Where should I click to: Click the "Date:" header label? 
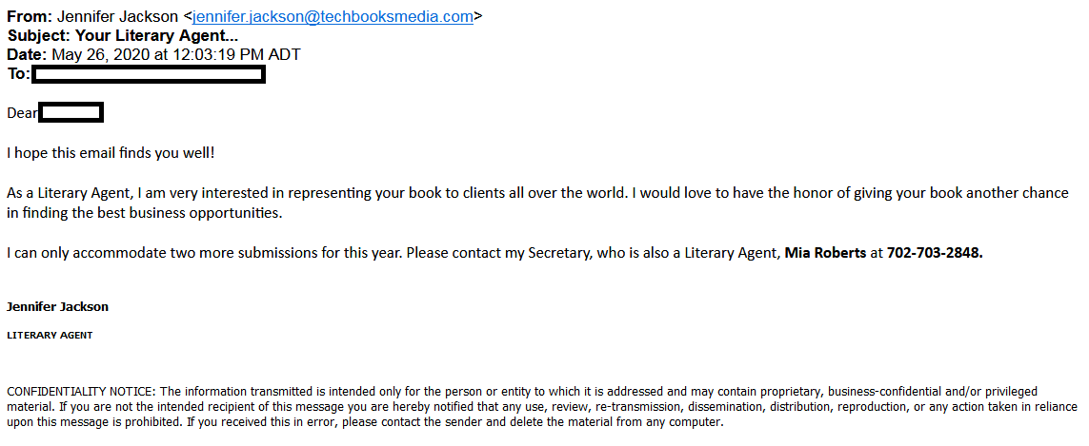point(27,54)
